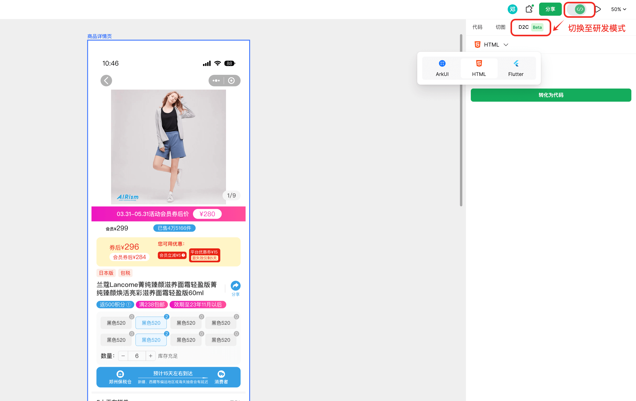This screenshot has height=401, width=636.
Task: Click the 转化为代码 convert button
Action: pos(551,95)
